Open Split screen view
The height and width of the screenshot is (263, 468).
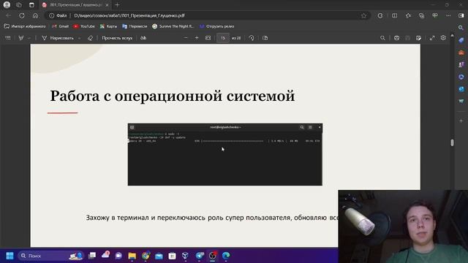click(x=395, y=15)
